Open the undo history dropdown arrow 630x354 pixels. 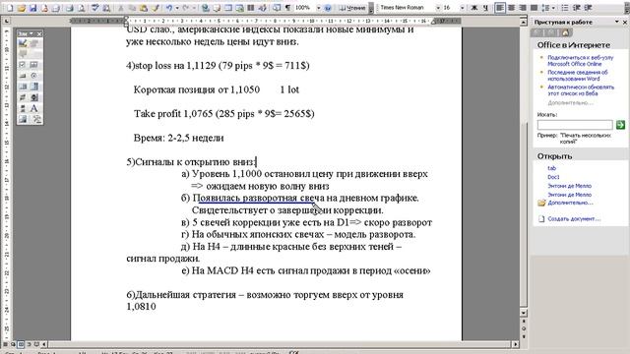(x=177, y=8)
